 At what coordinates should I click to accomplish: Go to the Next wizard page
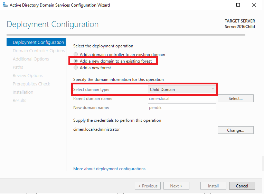tap(176, 186)
